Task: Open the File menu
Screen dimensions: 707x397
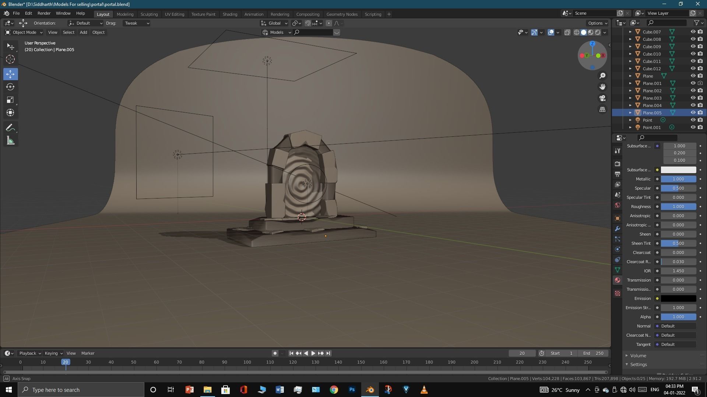Action: coord(16,13)
